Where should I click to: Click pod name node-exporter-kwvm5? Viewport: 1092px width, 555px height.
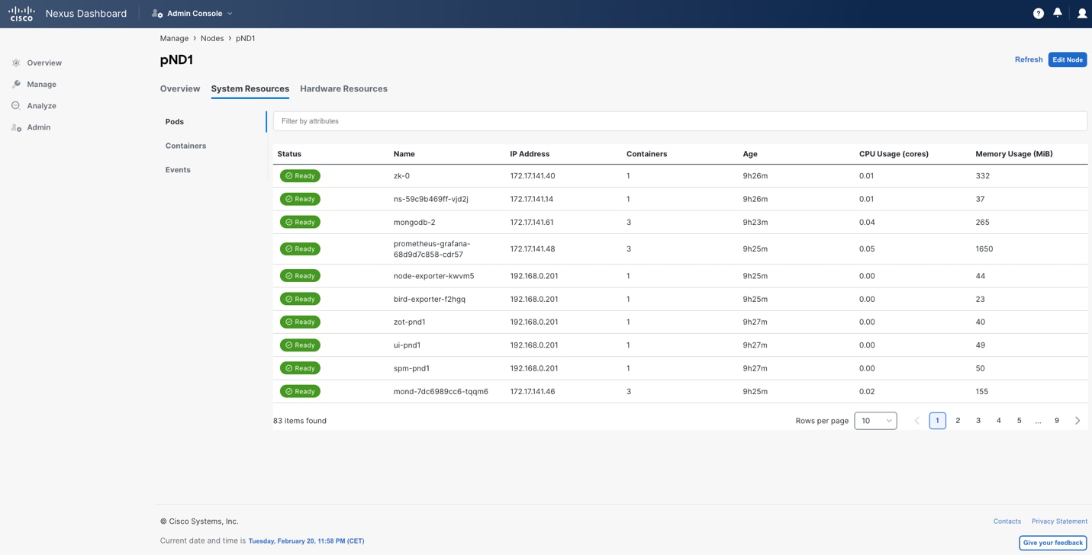(434, 276)
